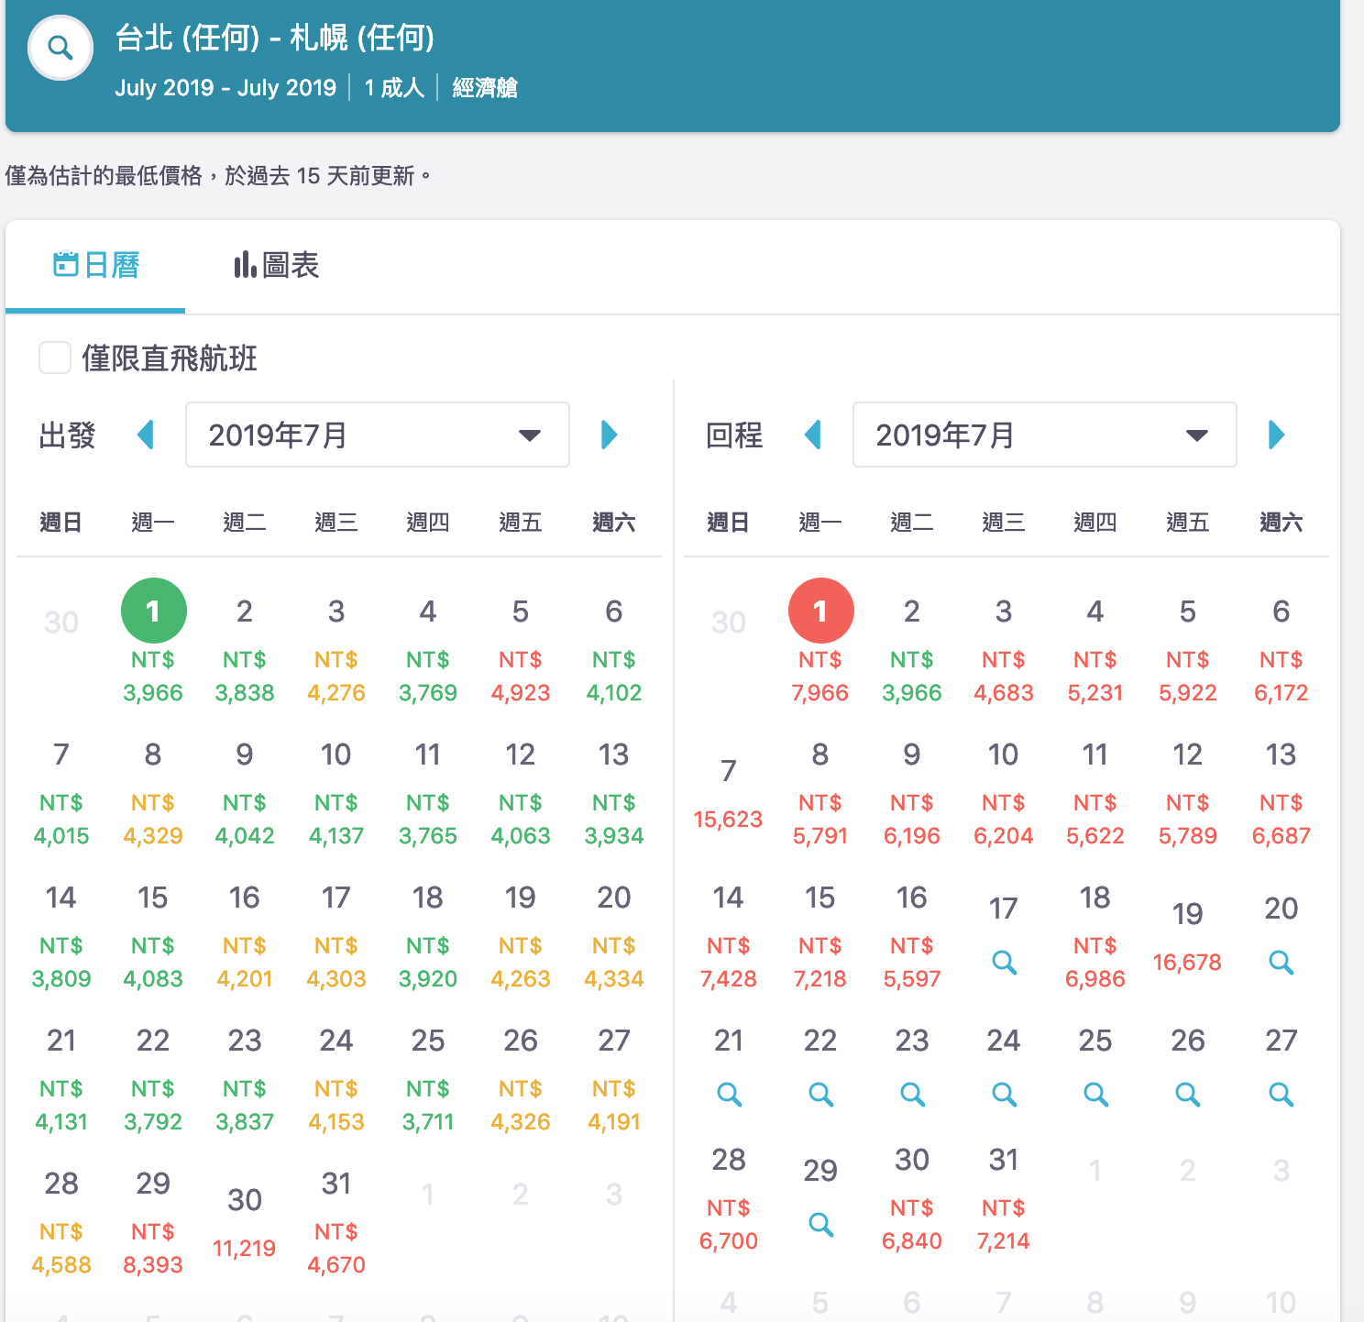Search return prices for July 21
The image size is (1364, 1322).
point(729,1095)
